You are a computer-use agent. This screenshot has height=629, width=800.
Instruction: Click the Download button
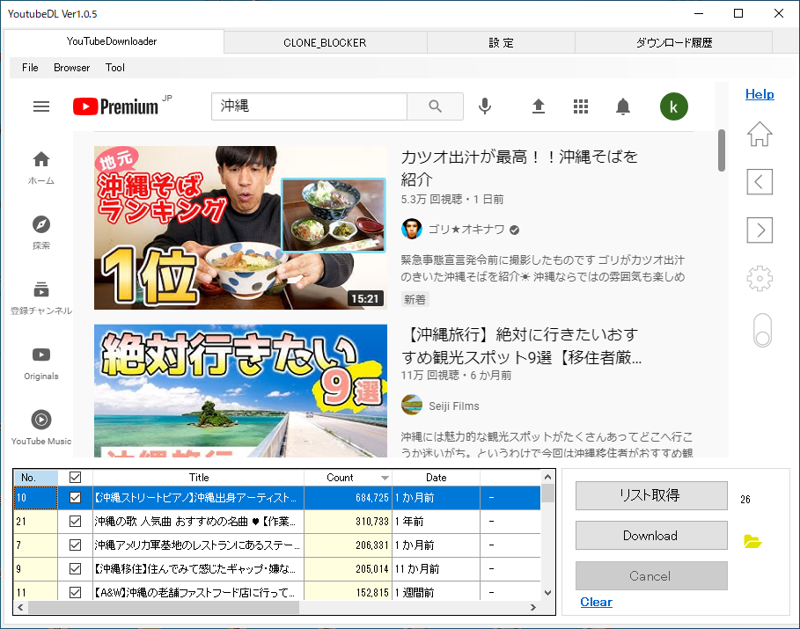click(651, 535)
